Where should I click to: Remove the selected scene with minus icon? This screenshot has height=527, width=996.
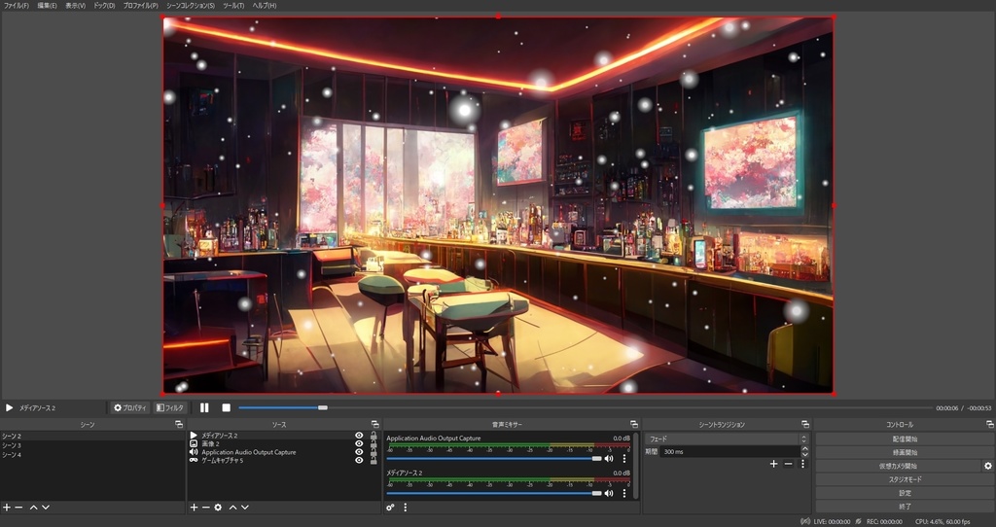[x=18, y=508]
